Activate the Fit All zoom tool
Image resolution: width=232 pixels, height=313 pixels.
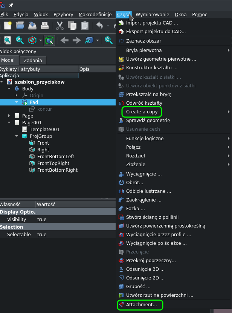8,40
